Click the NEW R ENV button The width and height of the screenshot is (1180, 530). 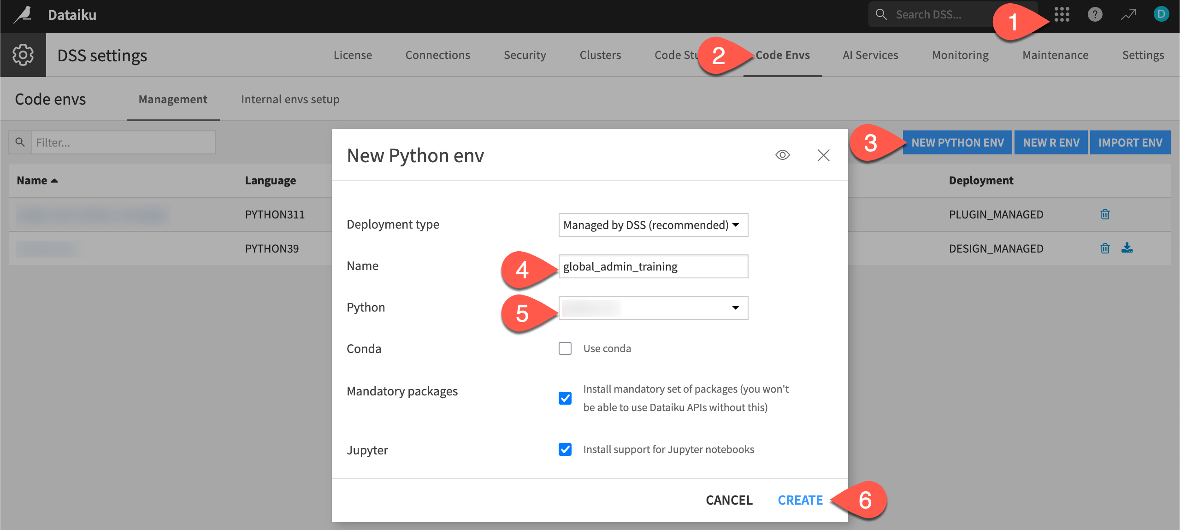pos(1051,142)
